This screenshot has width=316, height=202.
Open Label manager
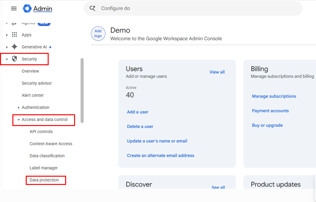[44, 168]
